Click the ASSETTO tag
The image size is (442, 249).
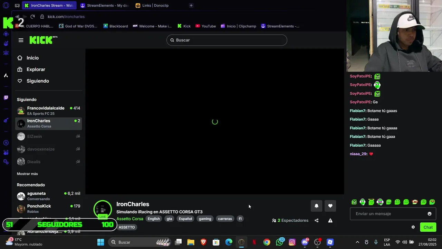tap(127, 227)
